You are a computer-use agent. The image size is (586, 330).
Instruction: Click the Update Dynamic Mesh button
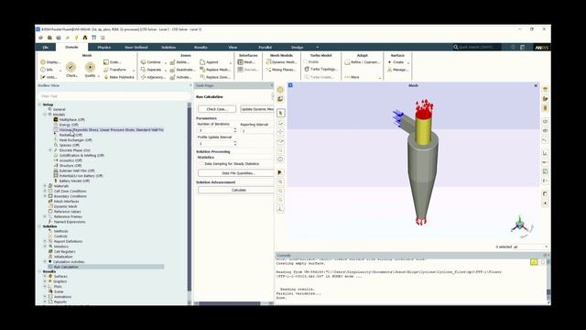pos(257,109)
